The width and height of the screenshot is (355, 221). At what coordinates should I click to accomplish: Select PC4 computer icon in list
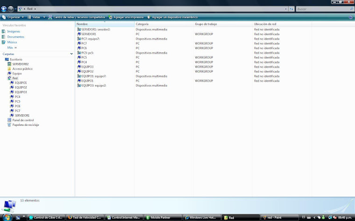[x=79, y=62]
